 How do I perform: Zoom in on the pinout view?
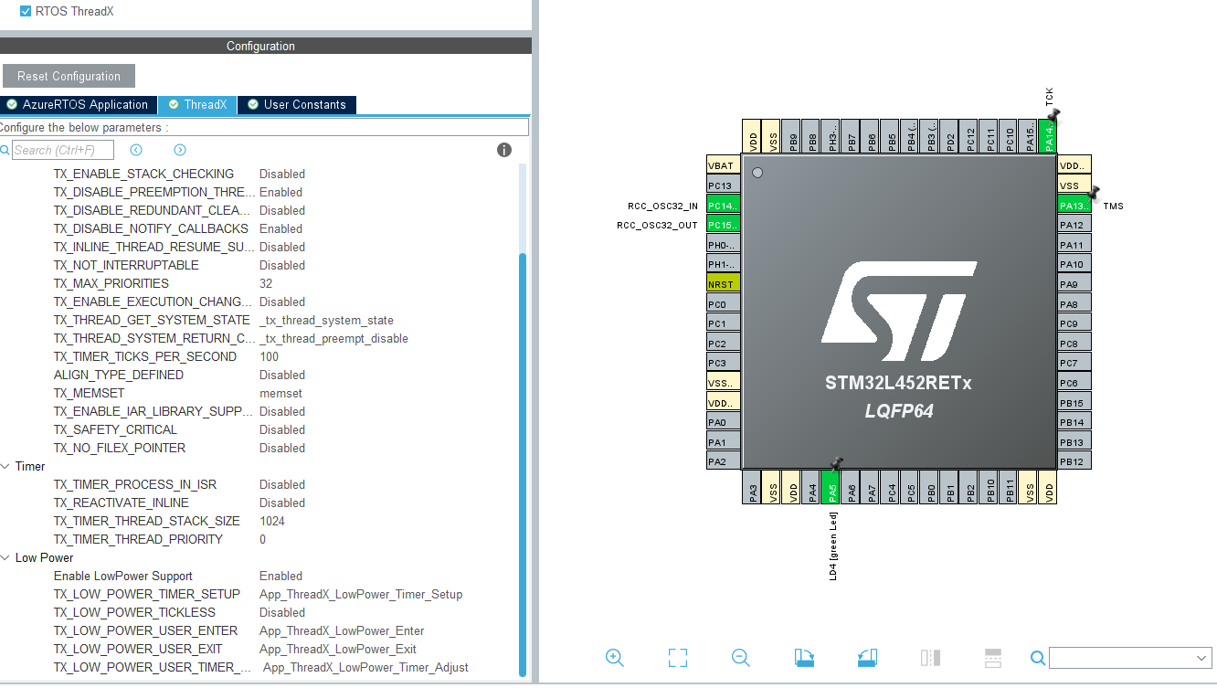pyautogui.click(x=614, y=657)
